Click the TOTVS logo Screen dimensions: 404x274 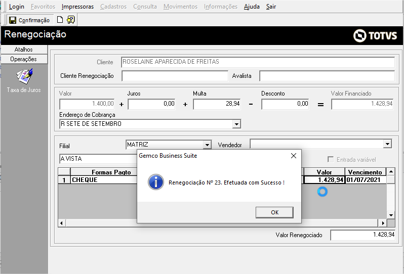375,35
